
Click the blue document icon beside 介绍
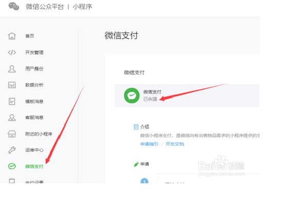click(x=136, y=127)
